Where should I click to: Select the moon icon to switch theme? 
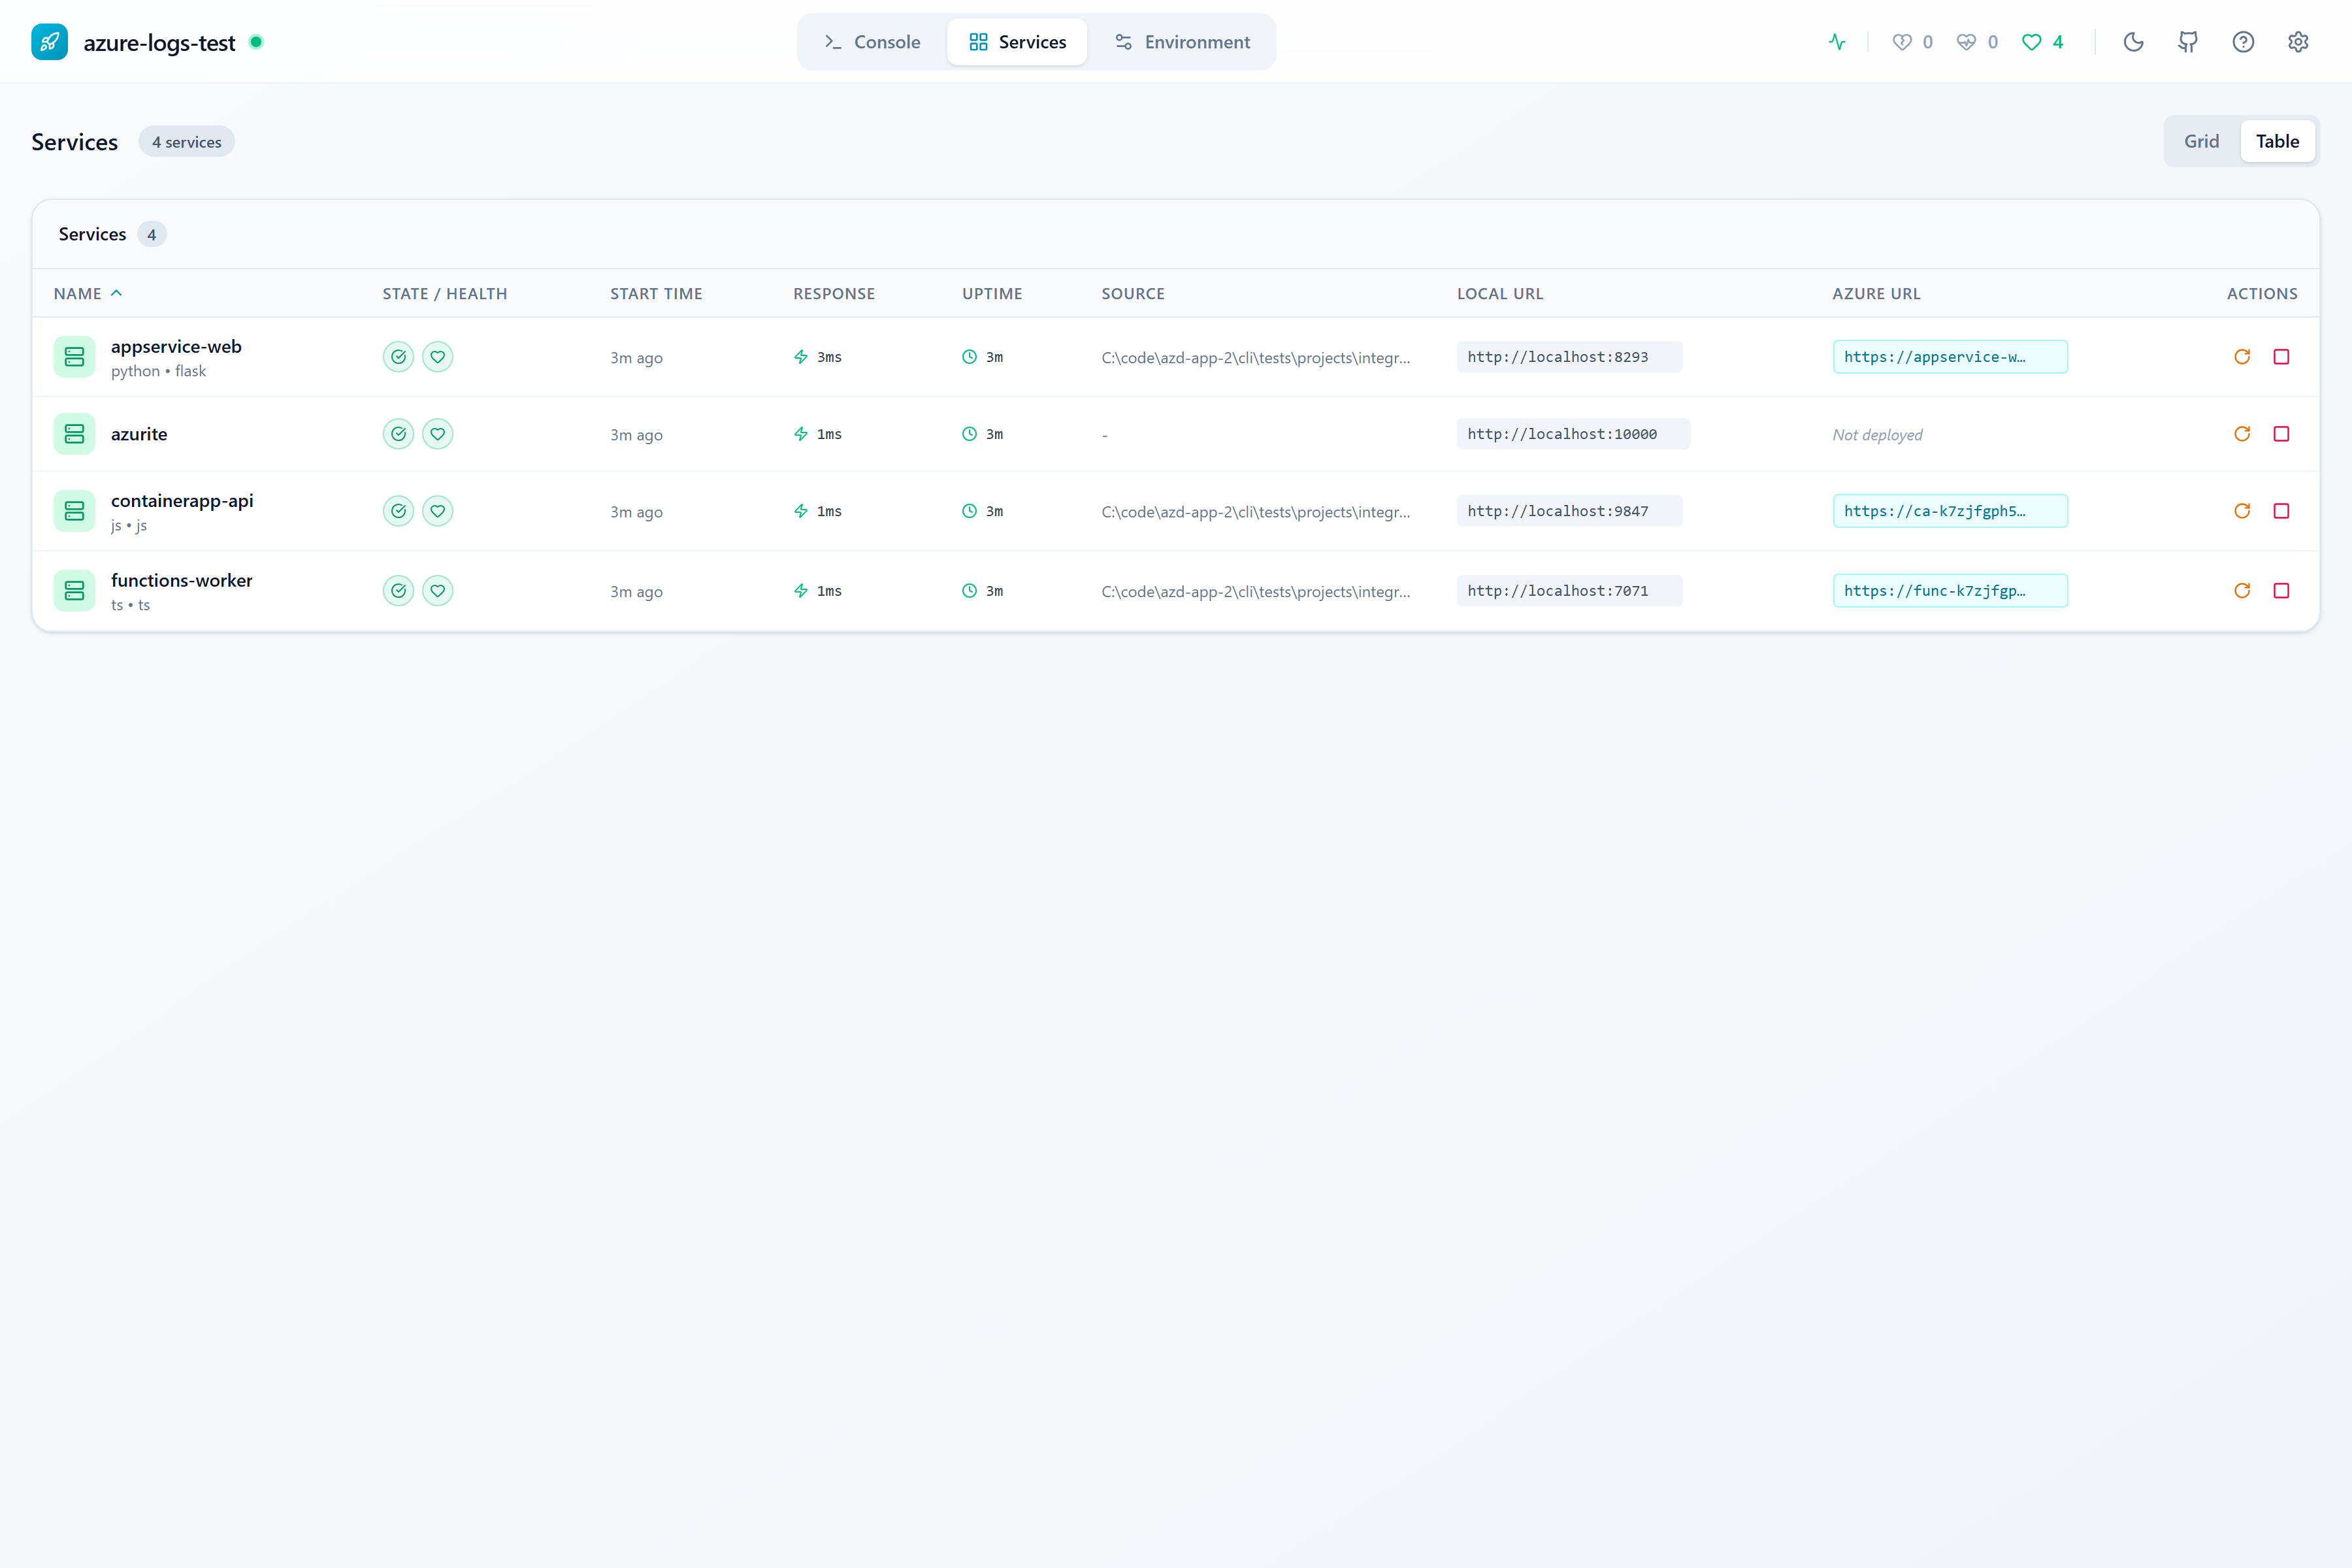2133,42
